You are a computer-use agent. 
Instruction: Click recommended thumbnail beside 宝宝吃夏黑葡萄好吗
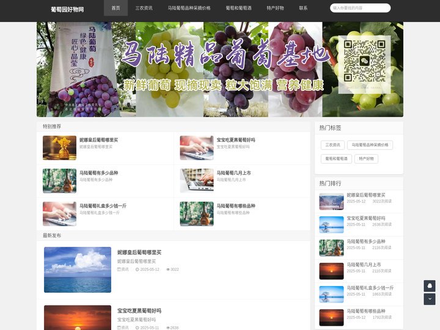click(197, 148)
